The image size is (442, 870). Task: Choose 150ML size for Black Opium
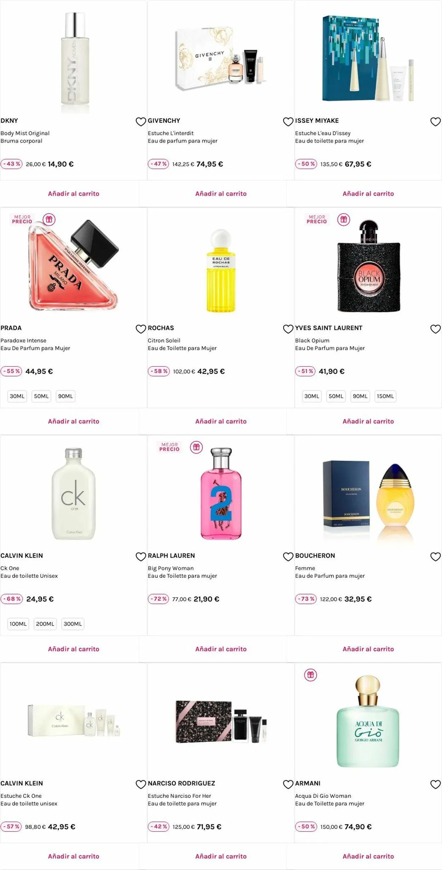pyautogui.click(x=385, y=396)
